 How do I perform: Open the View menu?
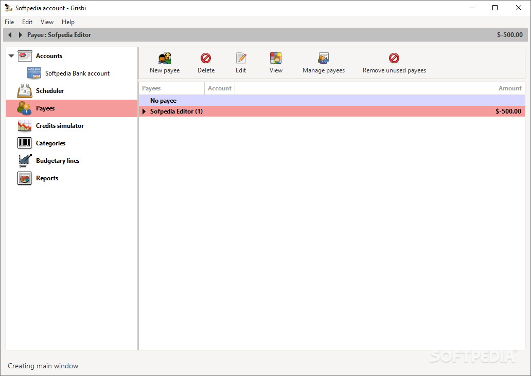47,22
